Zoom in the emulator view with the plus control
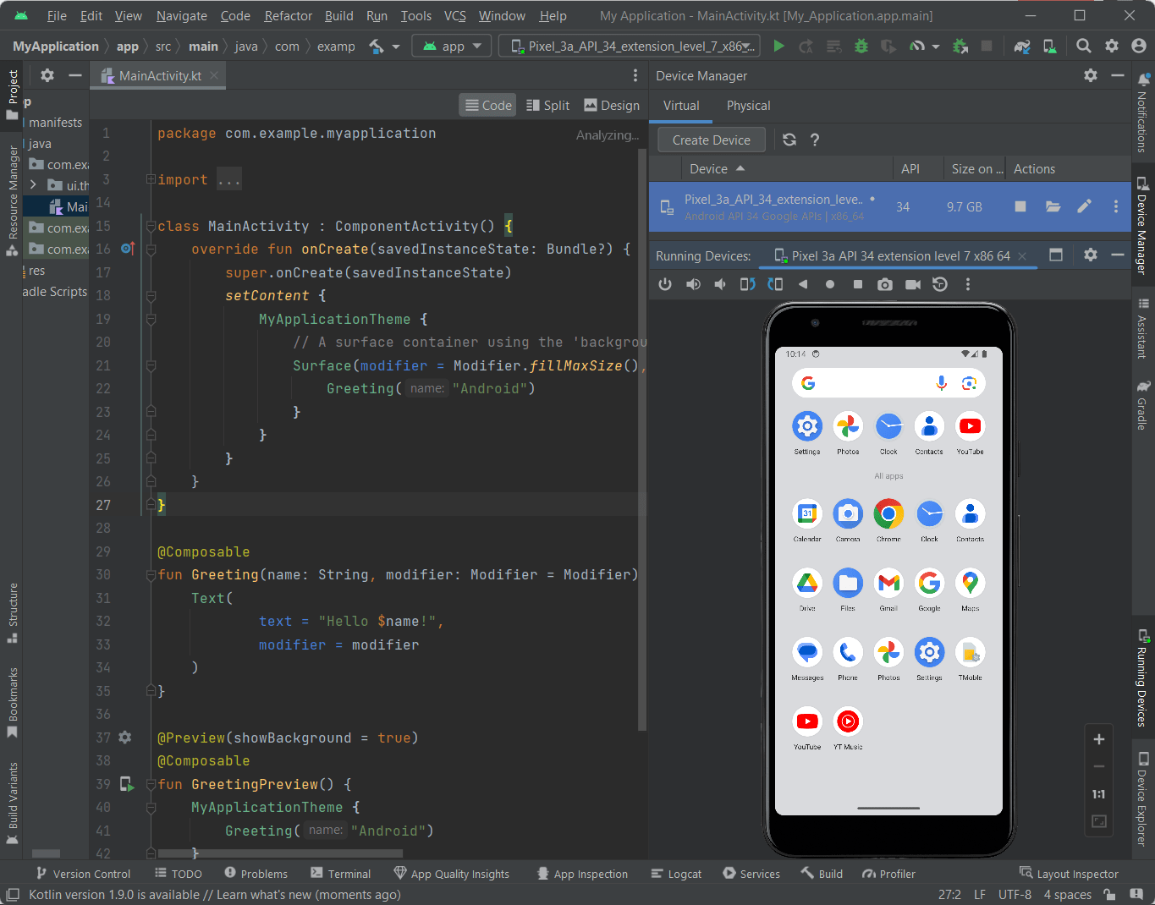The height and width of the screenshot is (905, 1155). (1098, 739)
